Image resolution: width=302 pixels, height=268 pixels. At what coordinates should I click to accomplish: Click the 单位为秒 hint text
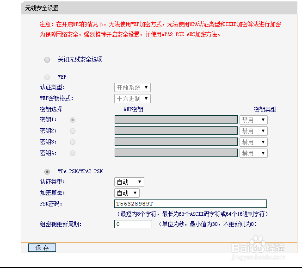208,224
